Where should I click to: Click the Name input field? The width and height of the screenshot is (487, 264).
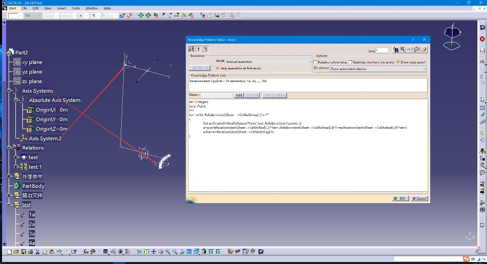[x=217, y=95]
